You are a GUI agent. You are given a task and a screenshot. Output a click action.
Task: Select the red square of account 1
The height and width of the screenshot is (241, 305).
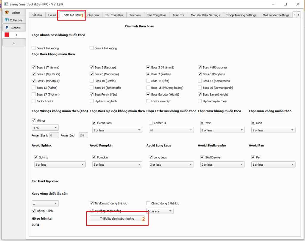click(x=7, y=35)
